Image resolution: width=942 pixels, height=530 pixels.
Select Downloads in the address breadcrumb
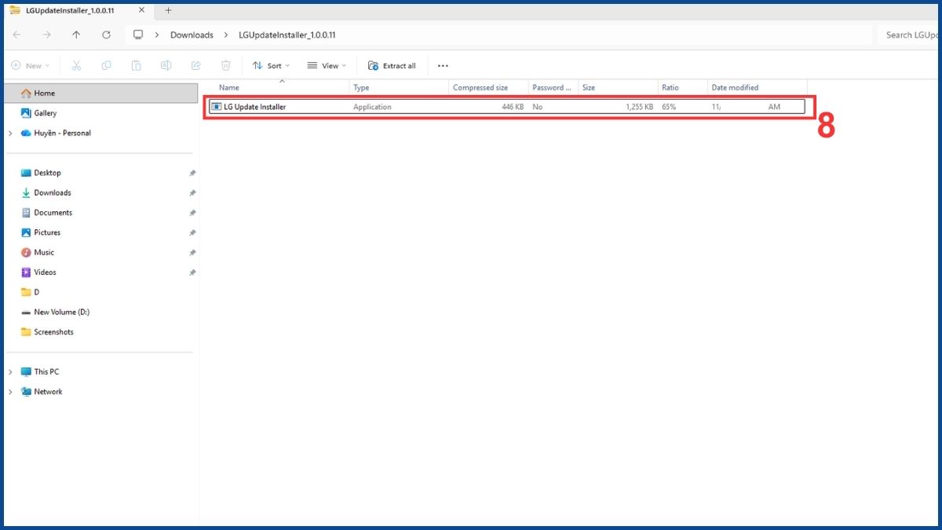tap(192, 35)
